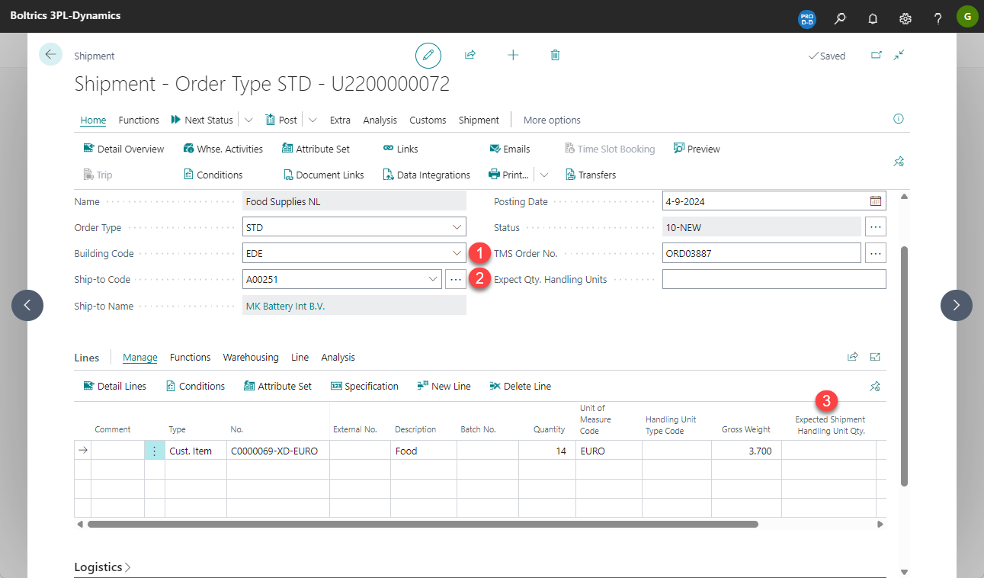Image resolution: width=984 pixels, height=578 pixels.
Task: Click More options
Action: click(x=552, y=120)
